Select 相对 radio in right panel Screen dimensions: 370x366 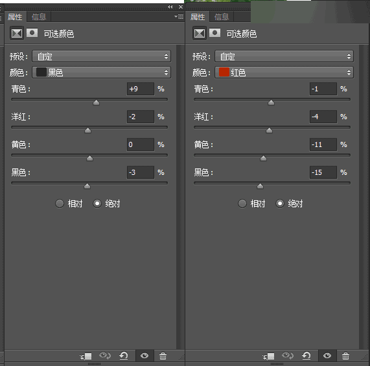click(x=242, y=203)
